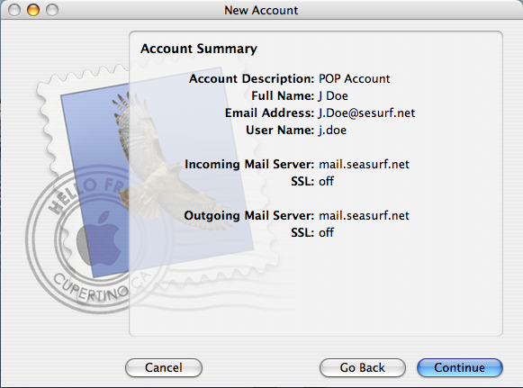The width and height of the screenshot is (523, 388).
Task: Click the SSL off value under outgoing server
Action: (326, 232)
